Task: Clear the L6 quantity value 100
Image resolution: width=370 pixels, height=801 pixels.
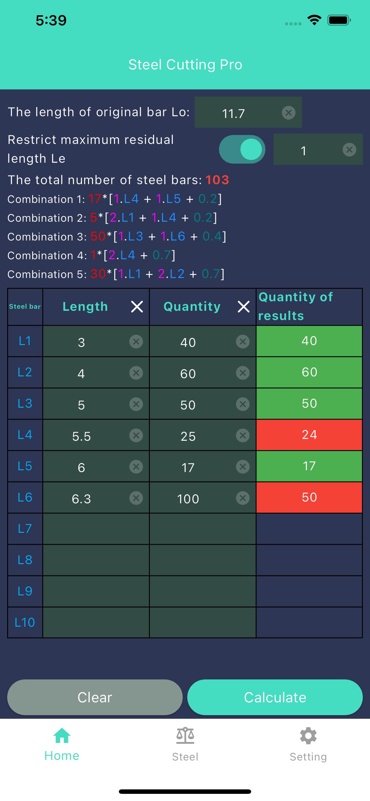Action: click(x=242, y=498)
